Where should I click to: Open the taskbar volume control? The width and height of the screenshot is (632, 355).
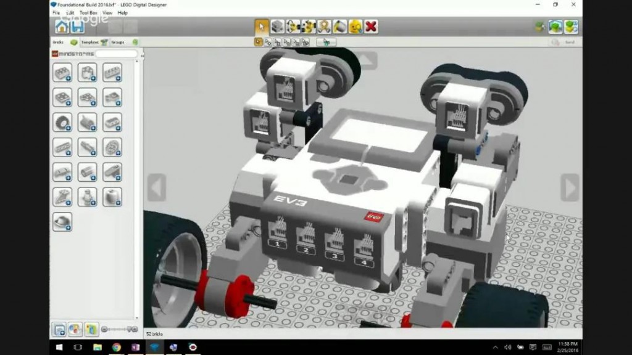tap(508, 348)
